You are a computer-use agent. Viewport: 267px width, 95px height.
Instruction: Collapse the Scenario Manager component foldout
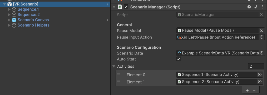pyautogui.click(x=114, y=7)
